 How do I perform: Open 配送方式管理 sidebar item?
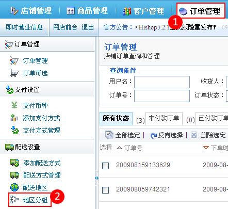pos(42,175)
